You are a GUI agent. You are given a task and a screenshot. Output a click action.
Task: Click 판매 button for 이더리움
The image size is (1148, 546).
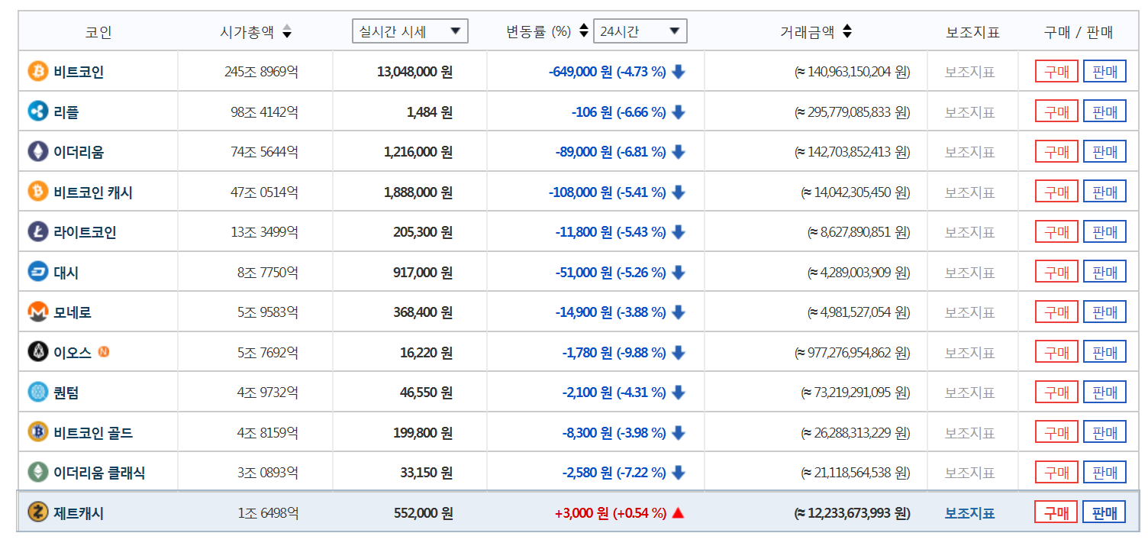pyautogui.click(x=1104, y=152)
